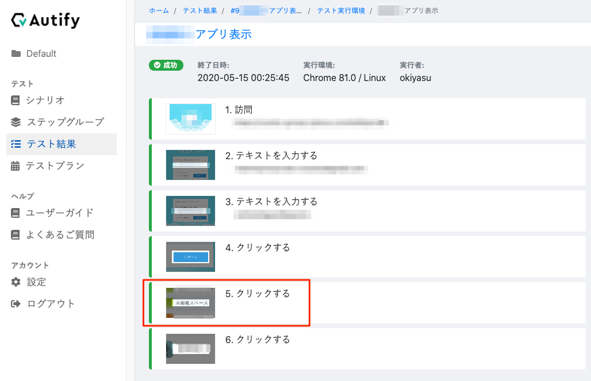Select the シナリオ book icon
The width and height of the screenshot is (591, 381).
coord(17,100)
